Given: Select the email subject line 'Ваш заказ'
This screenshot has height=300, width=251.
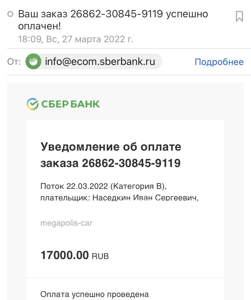Looking at the screenshot, I should point(43,14).
